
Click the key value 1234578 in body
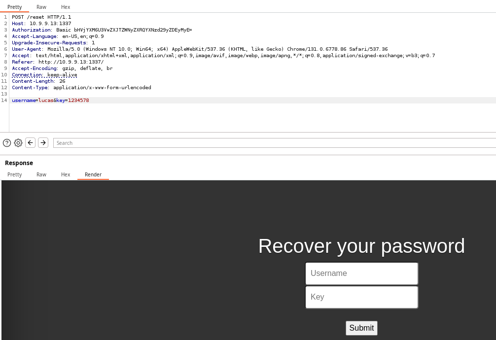pos(78,100)
